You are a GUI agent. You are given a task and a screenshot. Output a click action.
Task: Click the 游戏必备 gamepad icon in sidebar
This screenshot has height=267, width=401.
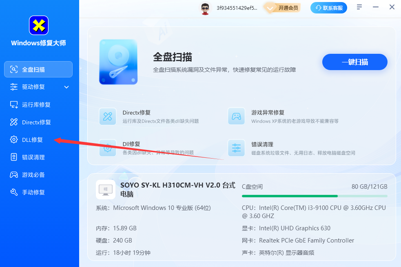pos(14,175)
